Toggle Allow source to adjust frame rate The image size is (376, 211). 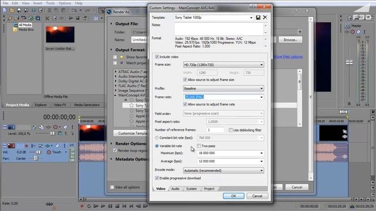[185, 104]
